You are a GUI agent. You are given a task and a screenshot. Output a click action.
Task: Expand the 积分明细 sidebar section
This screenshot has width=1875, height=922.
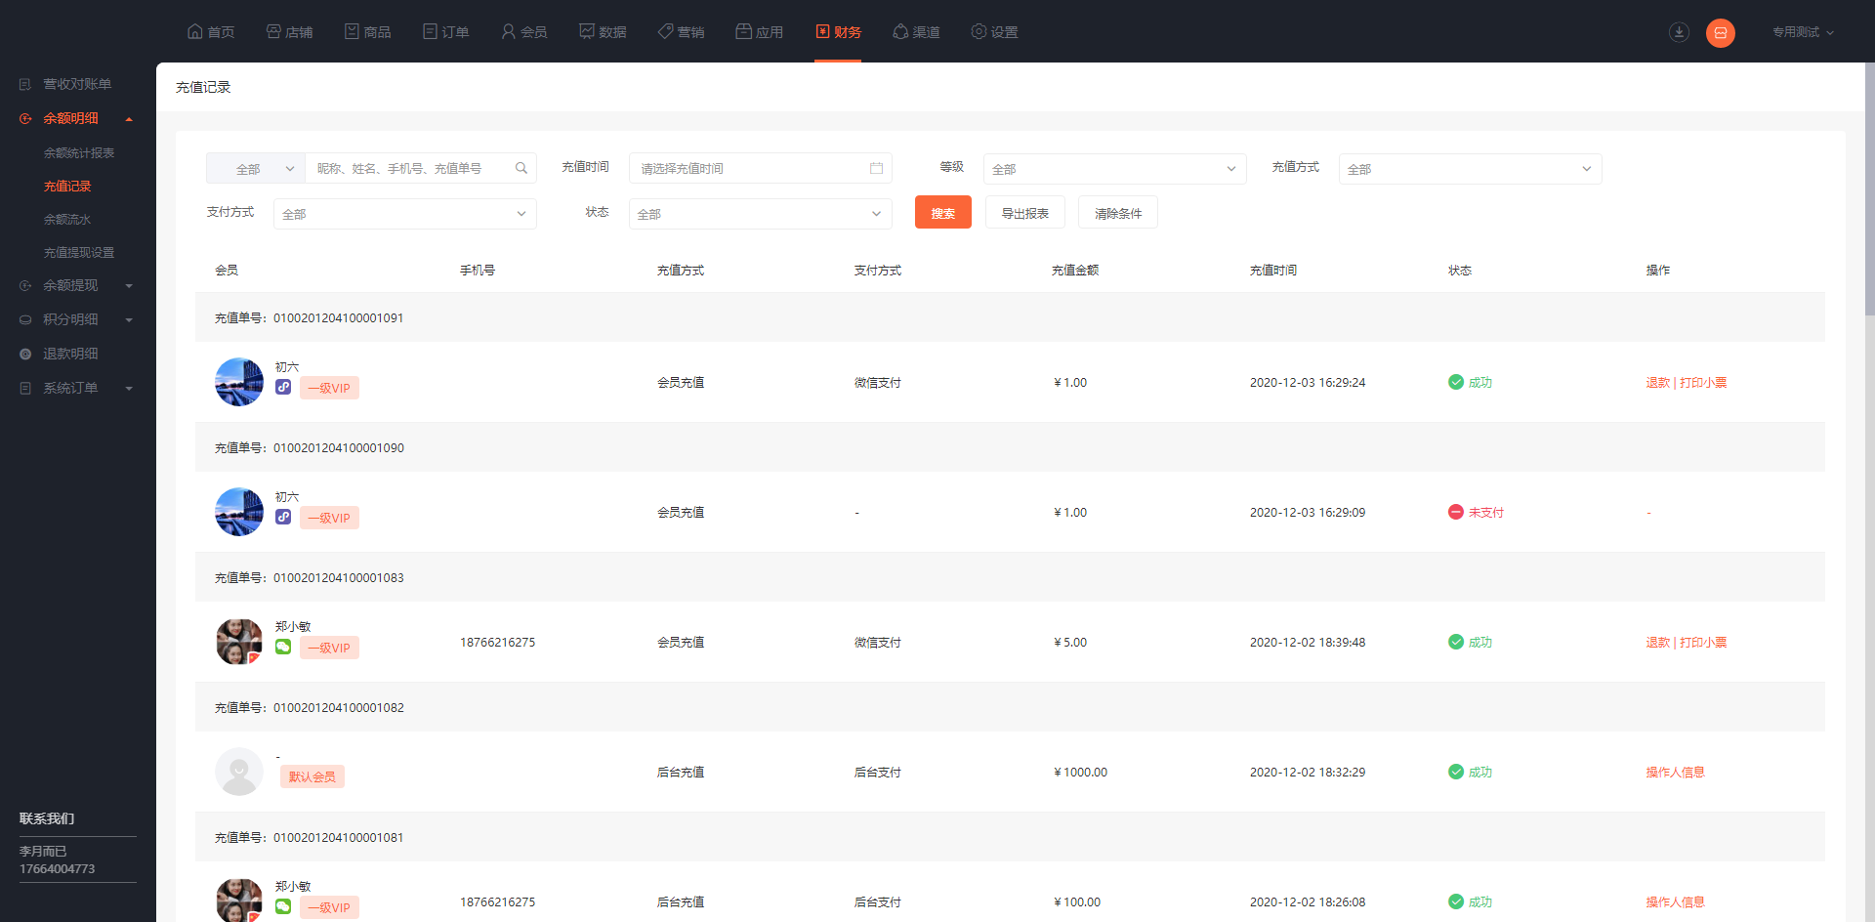click(77, 319)
